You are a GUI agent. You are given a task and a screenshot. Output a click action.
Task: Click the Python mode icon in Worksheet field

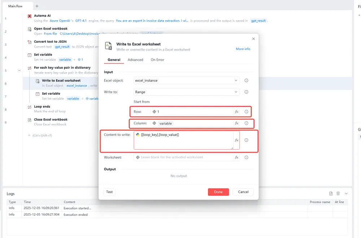[x=138, y=157]
